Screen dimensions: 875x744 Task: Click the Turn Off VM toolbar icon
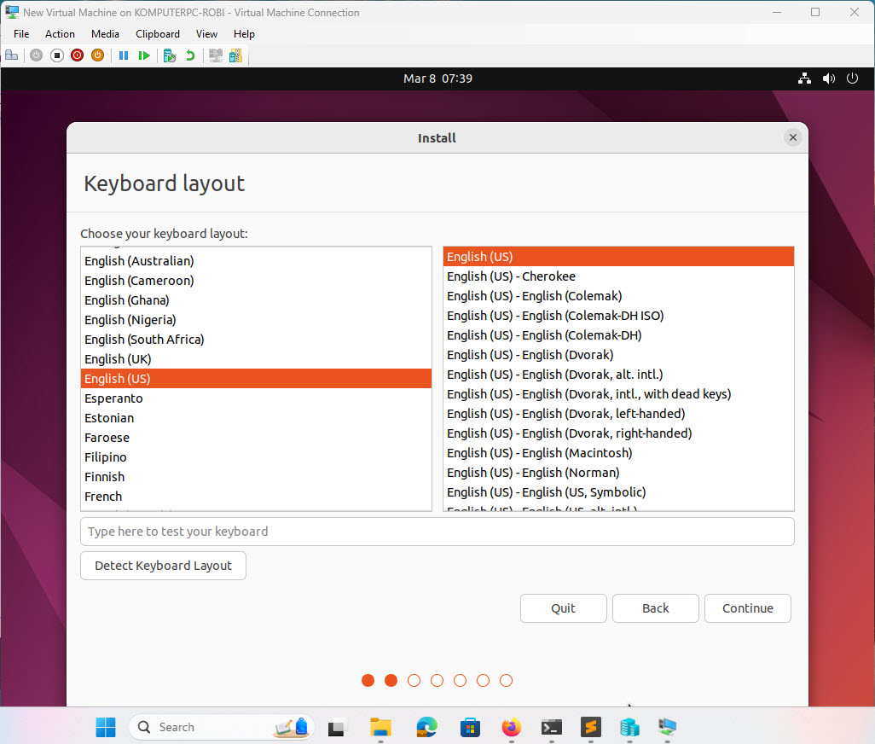(x=56, y=55)
